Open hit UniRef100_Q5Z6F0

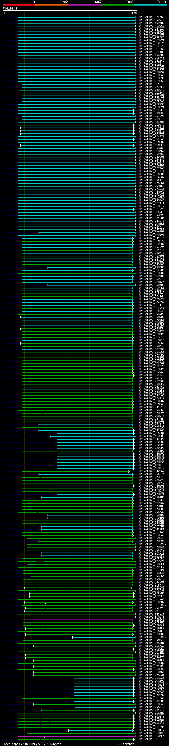[x=152, y=87]
